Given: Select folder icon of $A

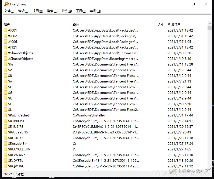Looking at the screenshot, I should click(5, 81).
